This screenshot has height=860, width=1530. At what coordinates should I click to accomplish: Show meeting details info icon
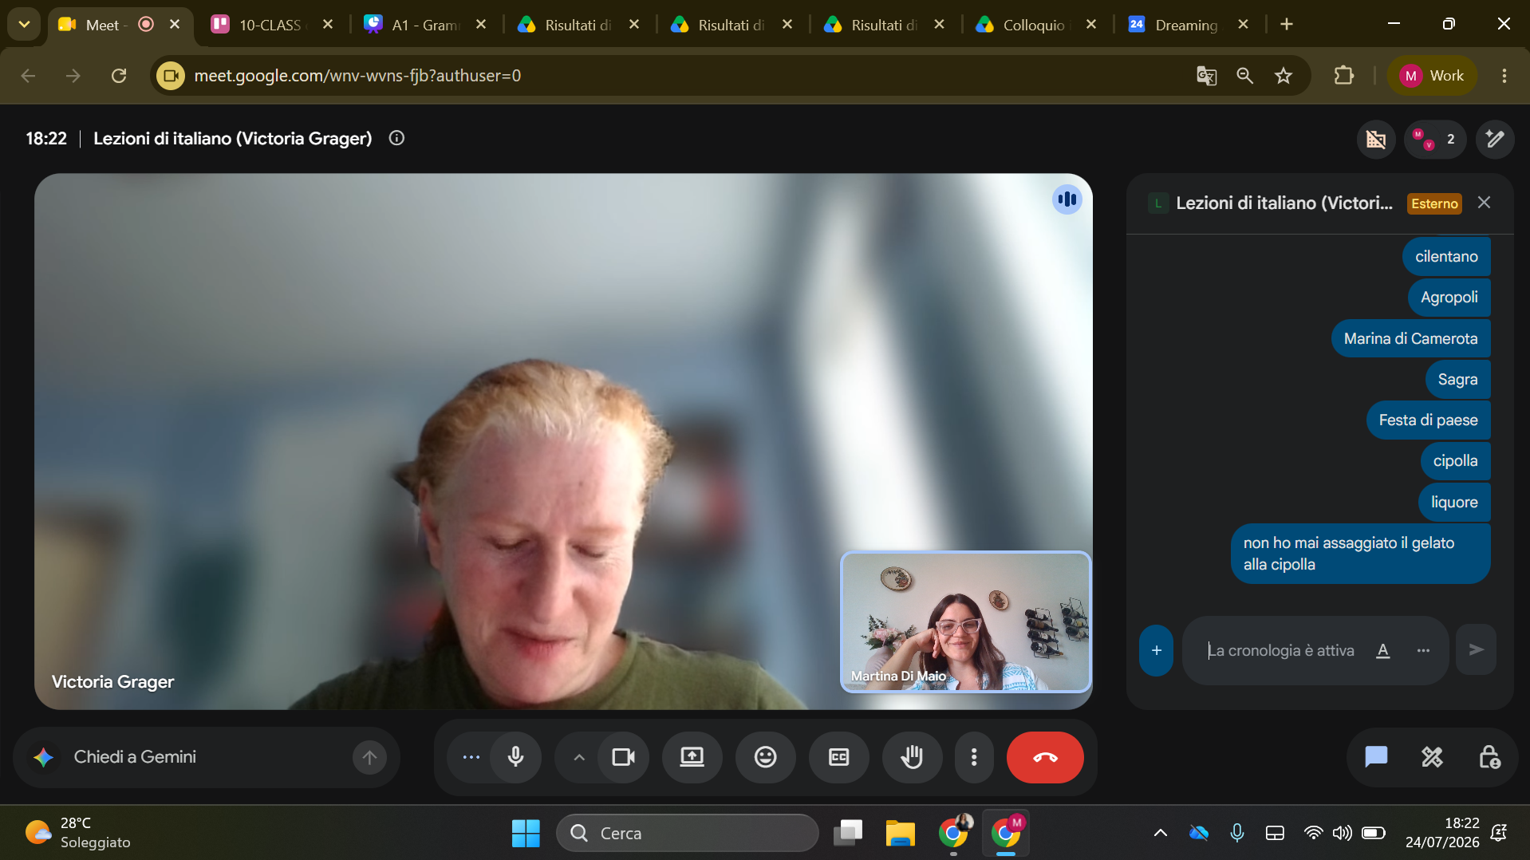pos(396,138)
